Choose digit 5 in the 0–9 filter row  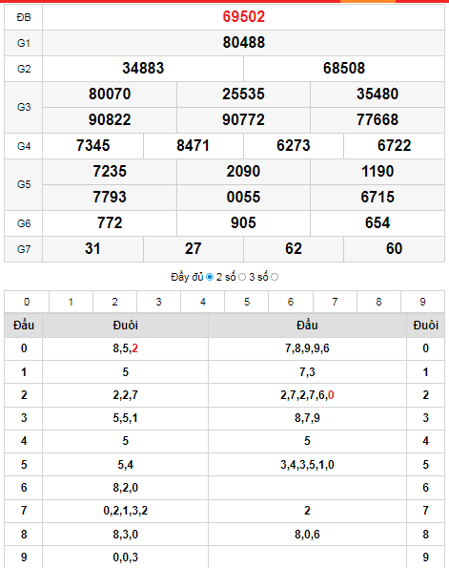pos(246,302)
